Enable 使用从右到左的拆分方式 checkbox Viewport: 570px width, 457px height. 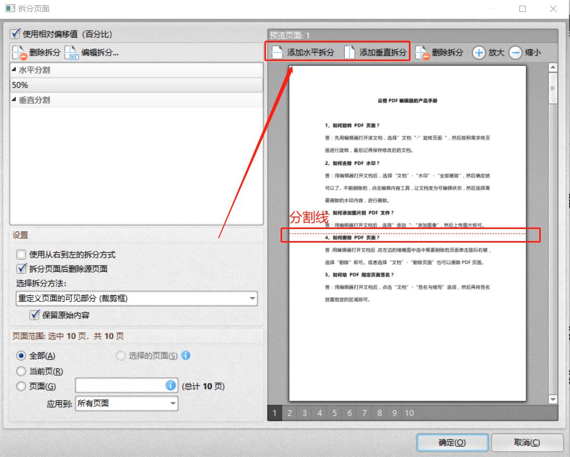coord(21,254)
